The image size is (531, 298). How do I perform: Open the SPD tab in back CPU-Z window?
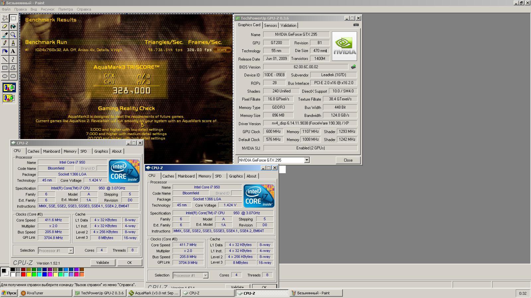pyautogui.click(x=84, y=151)
